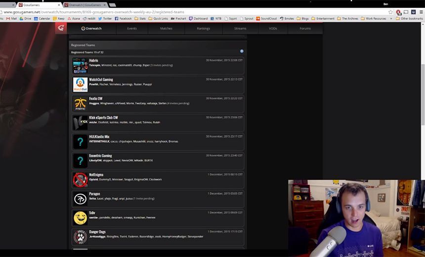The width and height of the screenshot is (425, 257).
Task: Click the browser address bar URL
Action: tap(94, 12)
